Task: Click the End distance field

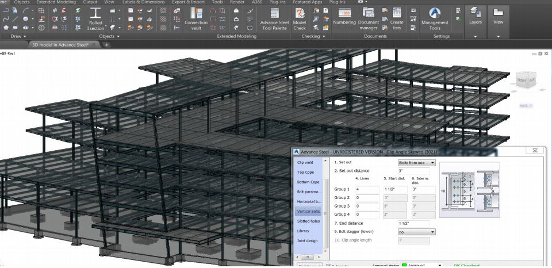Action: [x=413, y=223]
